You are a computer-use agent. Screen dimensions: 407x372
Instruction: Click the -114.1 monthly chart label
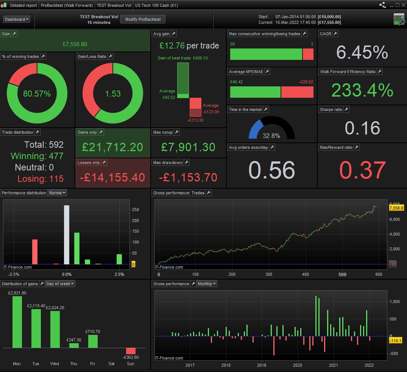(396, 340)
